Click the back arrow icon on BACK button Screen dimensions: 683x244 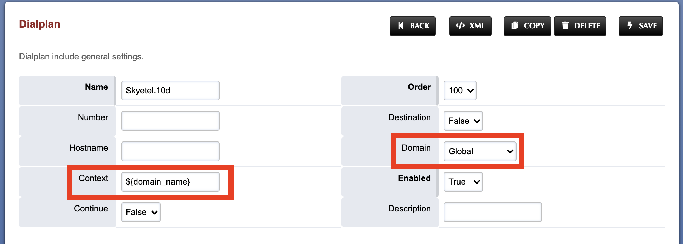(401, 25)
